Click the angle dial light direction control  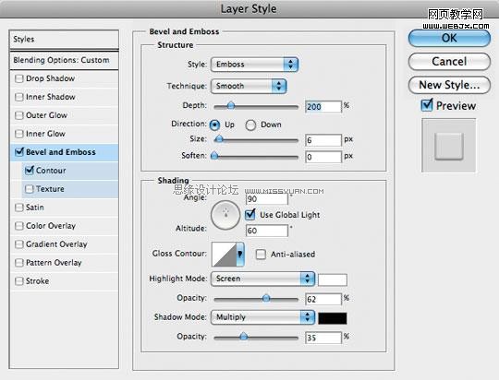(225, 215)
